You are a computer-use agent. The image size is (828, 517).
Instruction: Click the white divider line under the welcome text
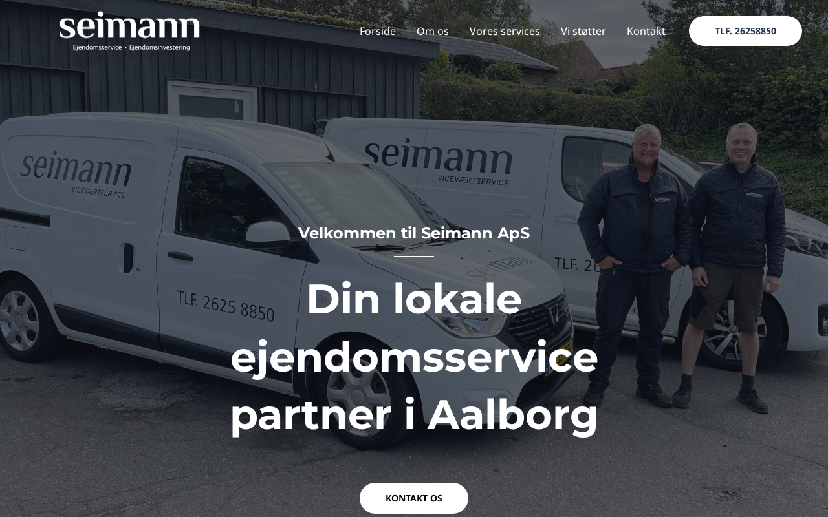tap(414, 257)
